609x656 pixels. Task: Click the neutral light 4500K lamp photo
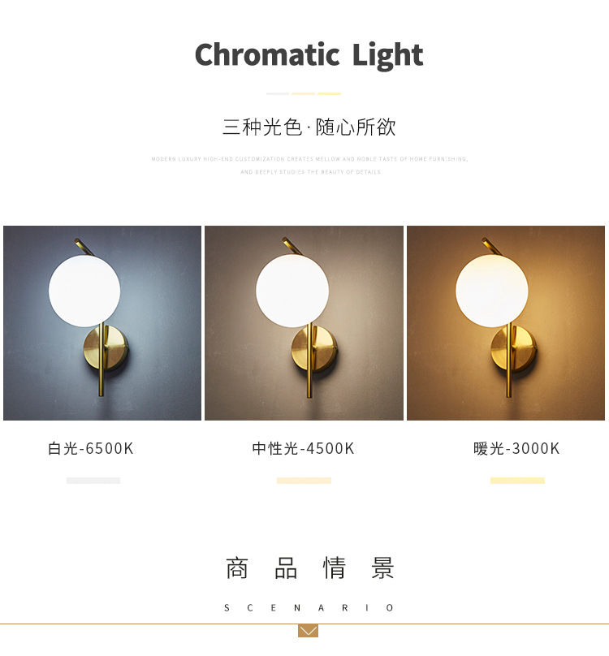click(x=304, y=323)
